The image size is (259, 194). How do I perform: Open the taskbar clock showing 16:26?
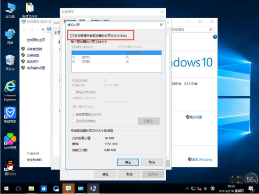pyautogui.click(x=231, y=188)
